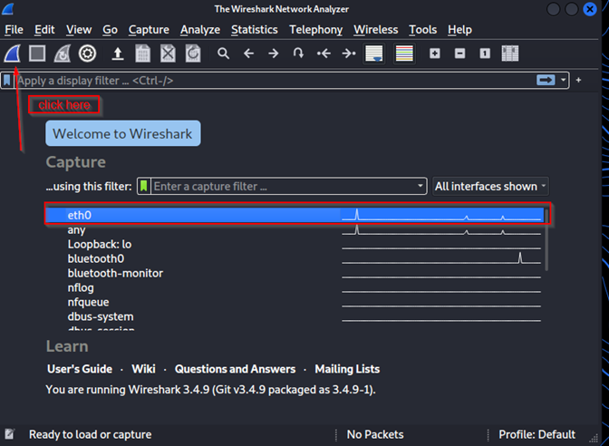Select the Loopback: lo interface
Image resolution: width=609 pixels, height=446 pixels.
[x=295, y=244]
